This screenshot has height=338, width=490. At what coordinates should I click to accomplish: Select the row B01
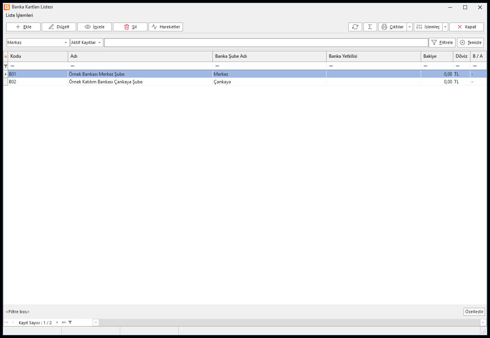point(245,74)
